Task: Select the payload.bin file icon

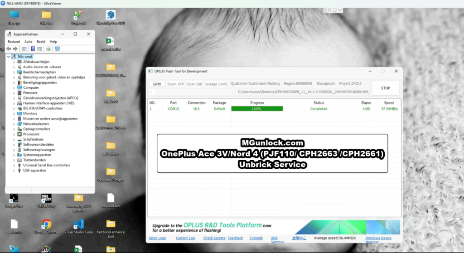Action: click(x=111, y=200)
